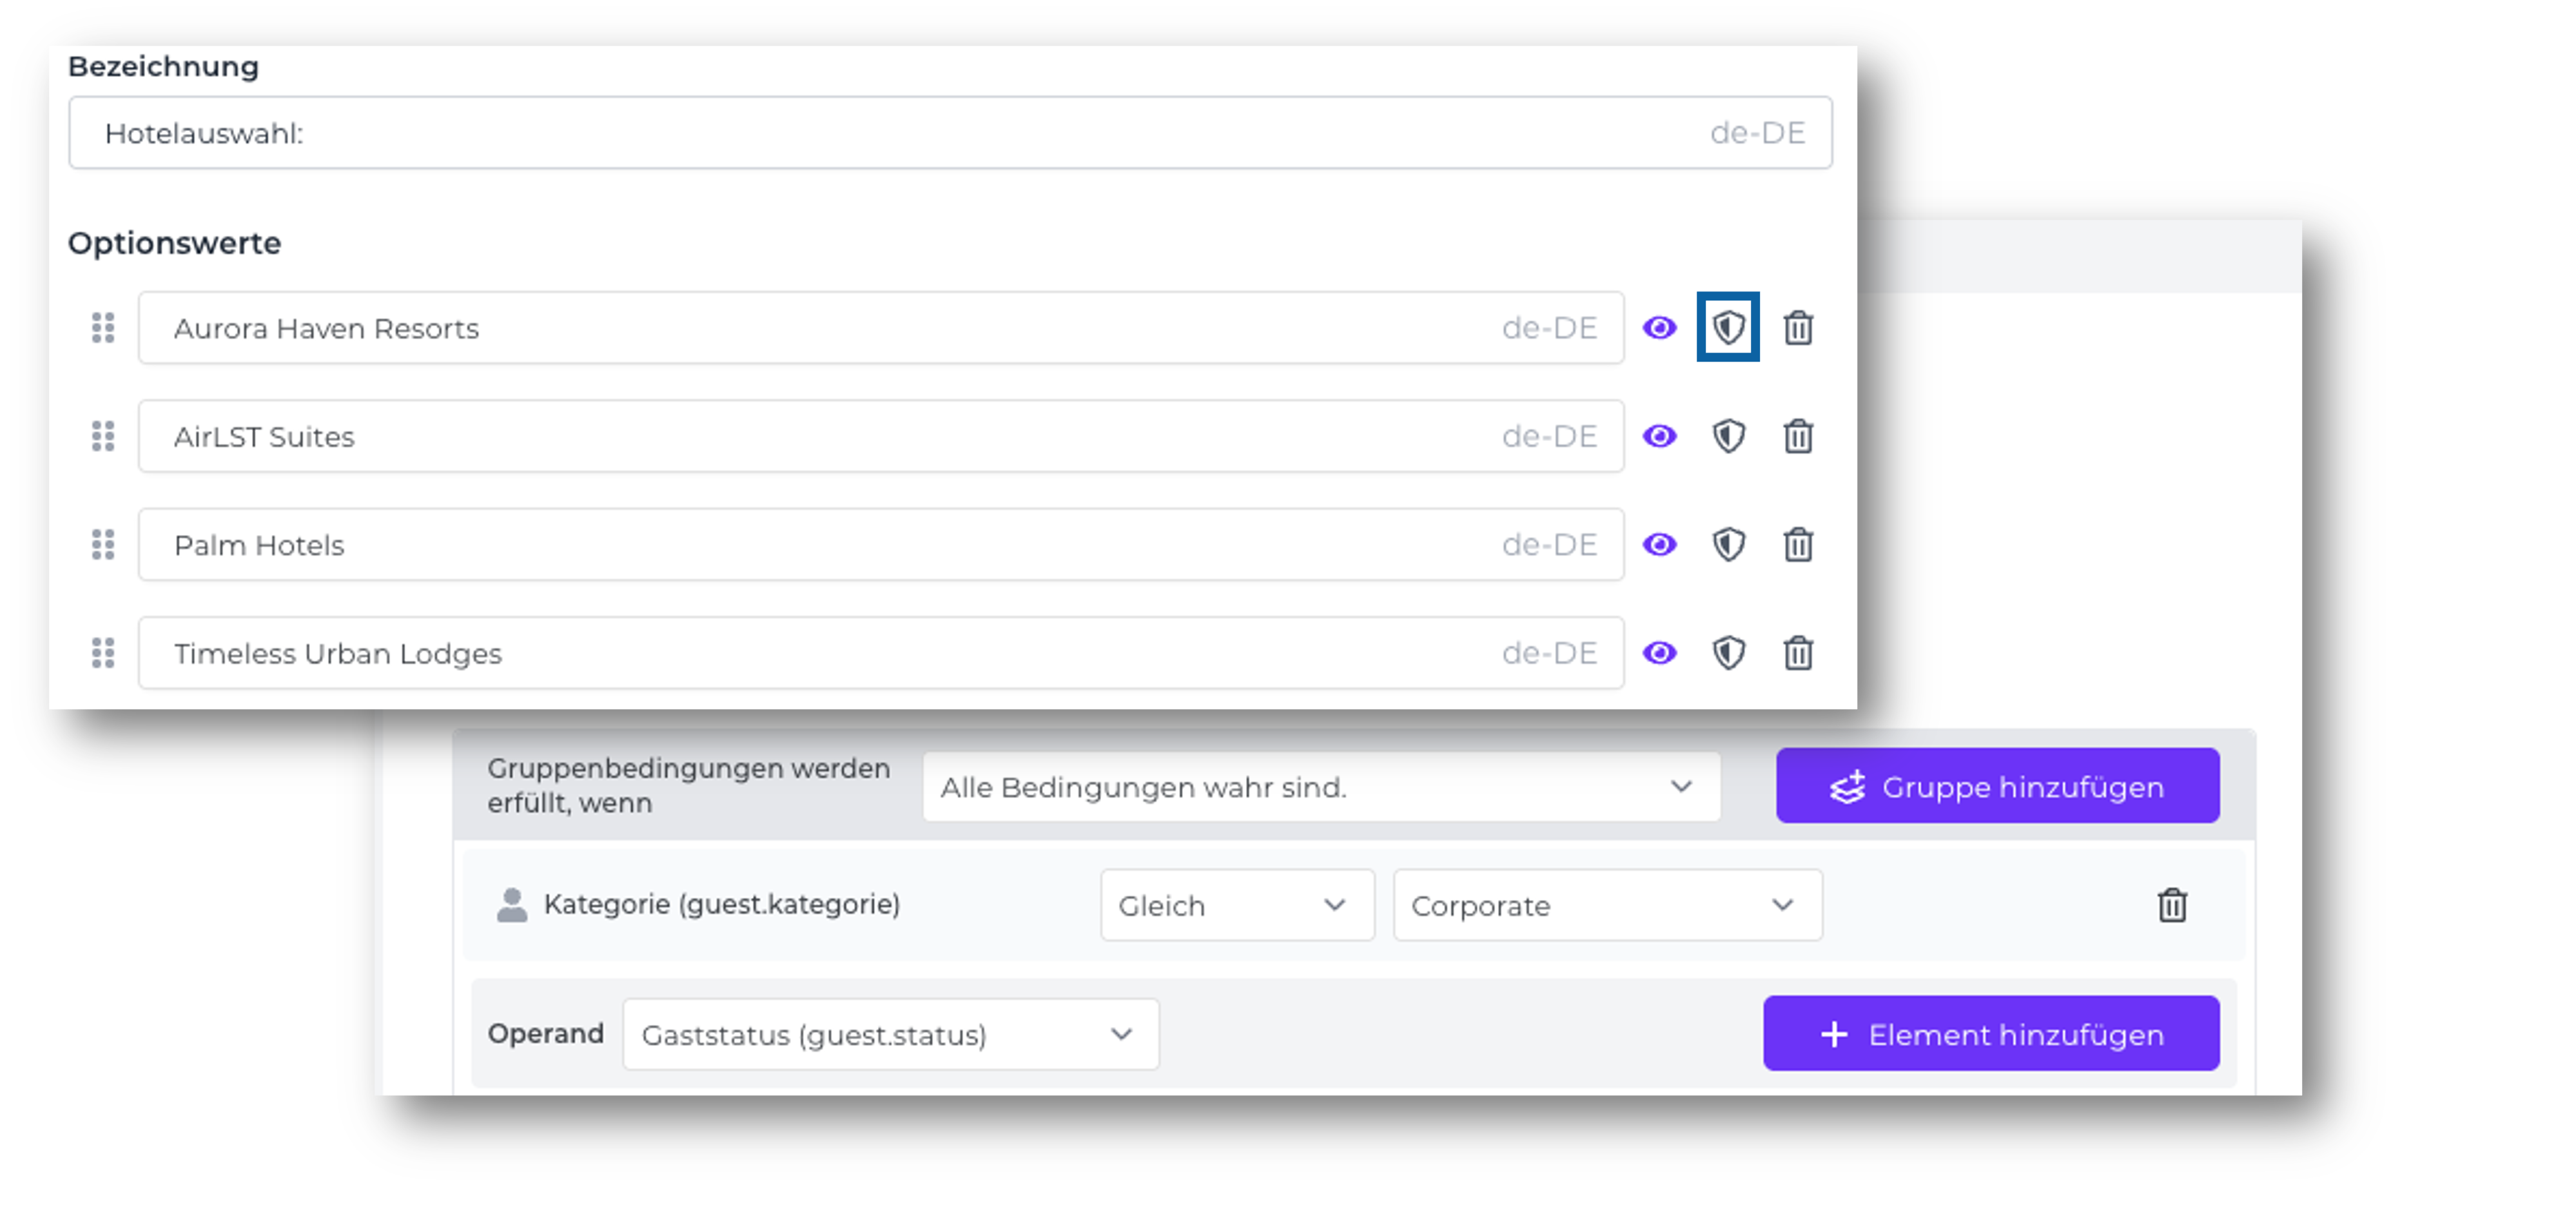Click the Gruppe hinzufügen button
The height and width of the screenshot is (1223, 2576).
pyautogui.click(x=1997, y=786)
